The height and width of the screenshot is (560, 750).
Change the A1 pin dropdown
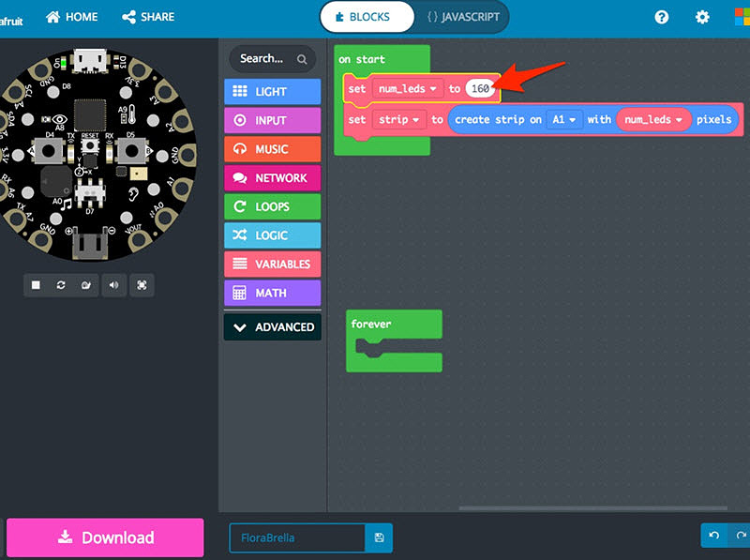point(562,119)
